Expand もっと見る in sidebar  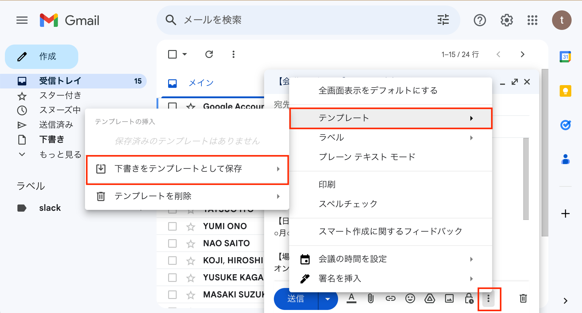click(49, 154)
